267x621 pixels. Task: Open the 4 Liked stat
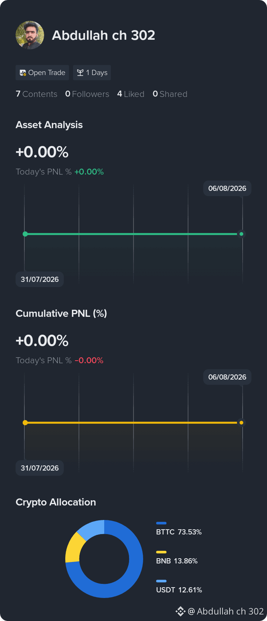131,94
